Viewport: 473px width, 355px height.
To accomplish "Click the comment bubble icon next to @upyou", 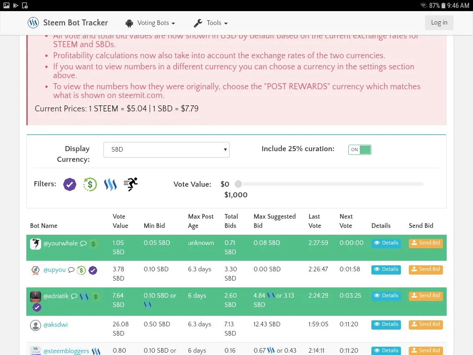I will [71, 270].
